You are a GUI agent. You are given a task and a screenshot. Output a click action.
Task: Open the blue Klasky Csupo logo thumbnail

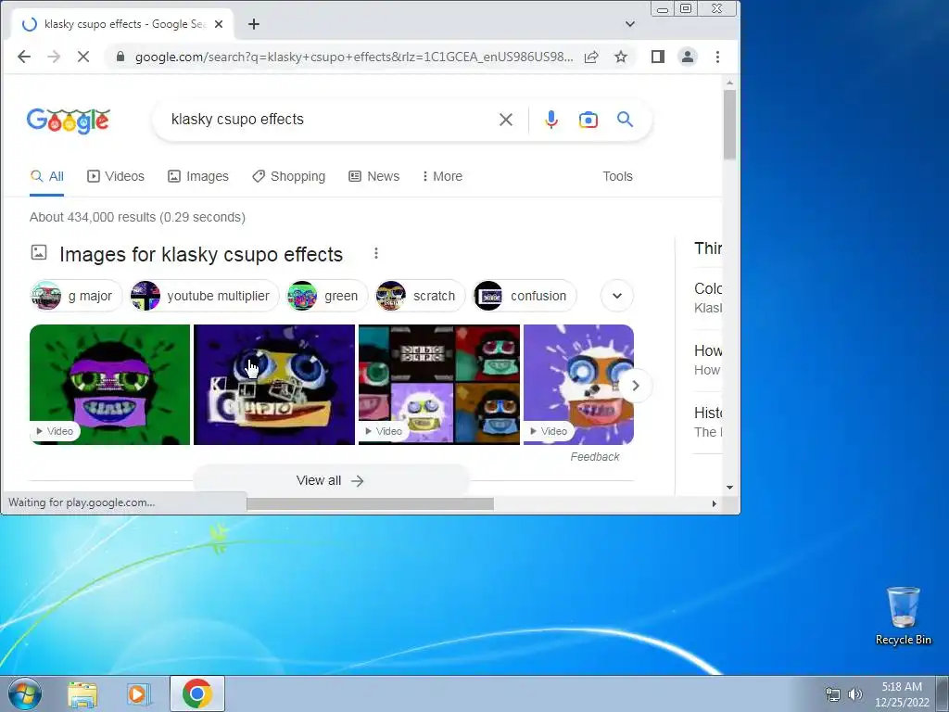(x=274, y=385)
